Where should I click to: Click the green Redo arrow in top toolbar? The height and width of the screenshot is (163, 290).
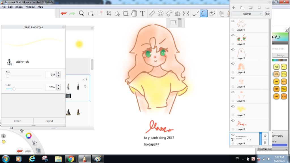click(x=72, y=13)
